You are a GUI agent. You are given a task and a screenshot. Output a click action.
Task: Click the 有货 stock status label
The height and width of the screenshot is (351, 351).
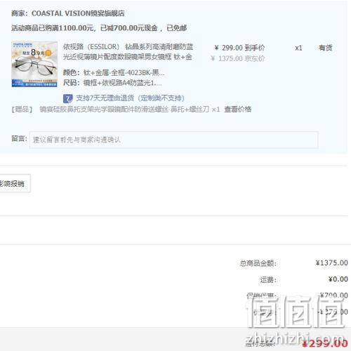point(326,48)
